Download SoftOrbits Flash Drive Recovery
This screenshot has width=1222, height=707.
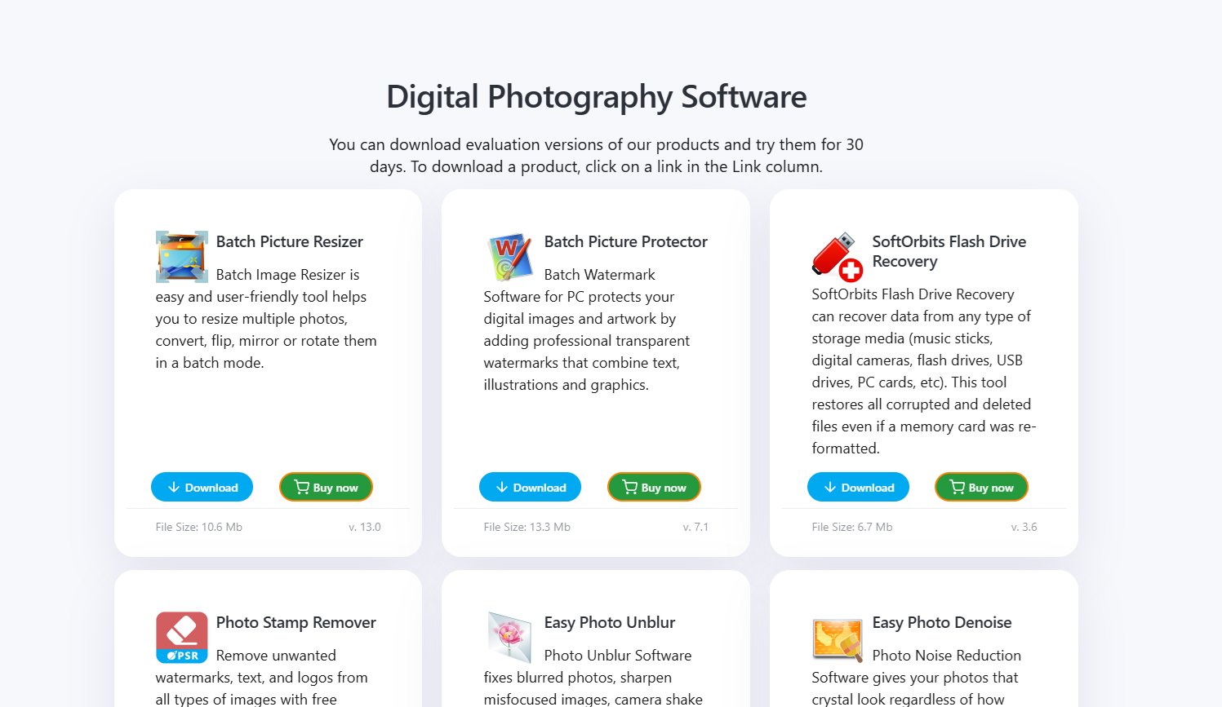(x=858, y=487)
